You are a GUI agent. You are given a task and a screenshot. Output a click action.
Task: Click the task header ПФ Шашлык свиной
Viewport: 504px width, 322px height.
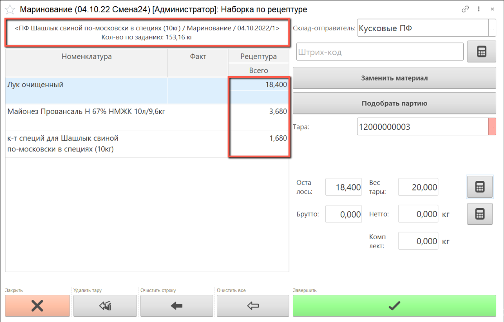(x=147, y=33)
